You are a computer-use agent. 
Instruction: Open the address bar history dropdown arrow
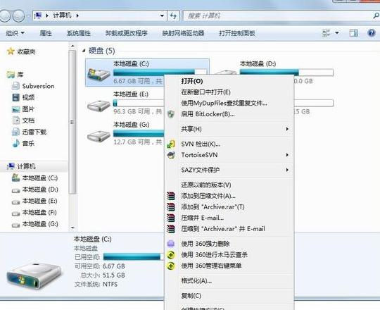click(162, 15)
